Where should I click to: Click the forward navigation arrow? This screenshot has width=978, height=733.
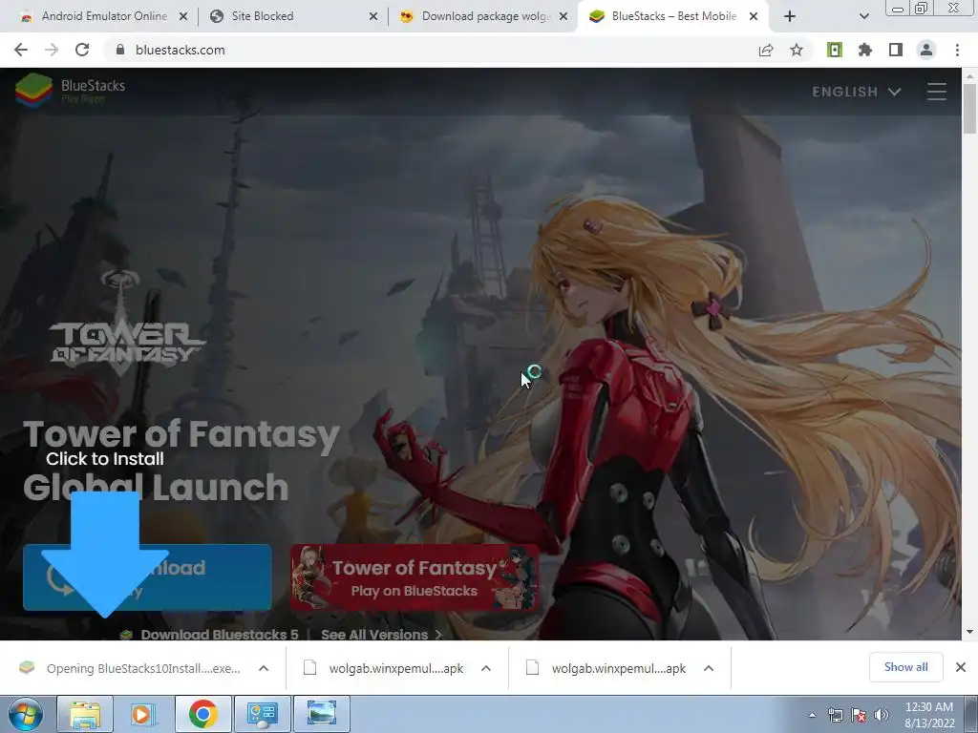[52, 50]
